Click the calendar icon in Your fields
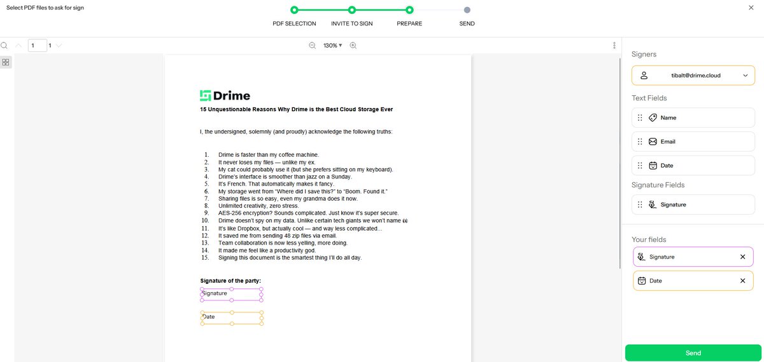764x362 pixels. (642, 281)
